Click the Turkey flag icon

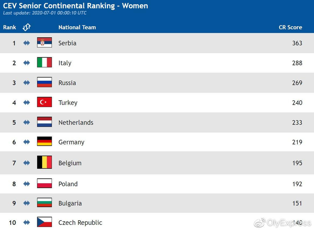[x=44, y=103]
